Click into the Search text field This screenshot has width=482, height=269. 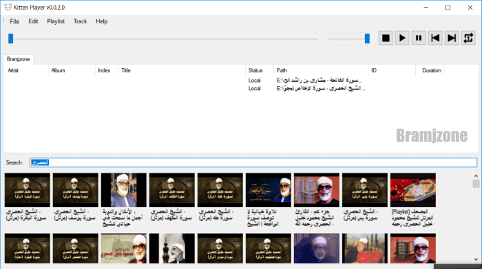[253, 162]
